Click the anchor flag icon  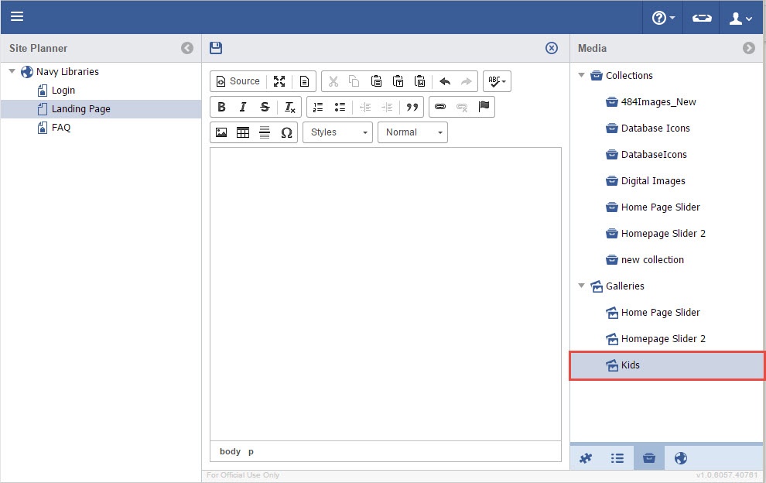[x=484, y=107]
